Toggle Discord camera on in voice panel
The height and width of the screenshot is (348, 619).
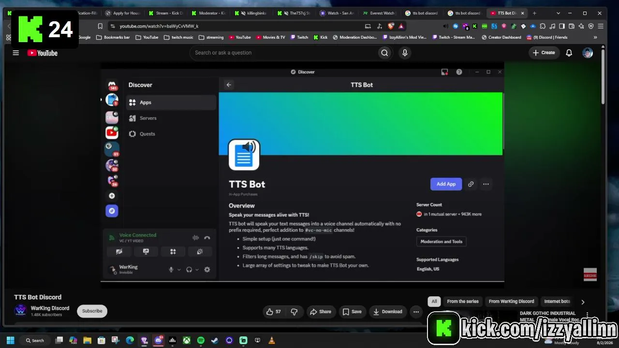tap(119, 251)
